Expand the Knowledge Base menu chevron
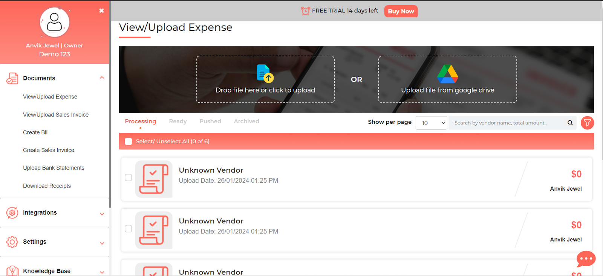The width and height of the screenshot is (603, 276). [x=102, y=272]
